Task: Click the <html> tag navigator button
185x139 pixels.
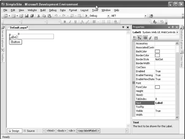Action: pos(51,131)
